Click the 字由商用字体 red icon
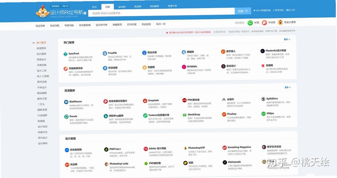This screenshot has width=337, height=178. pyautogui.click(x=66, y=69)
